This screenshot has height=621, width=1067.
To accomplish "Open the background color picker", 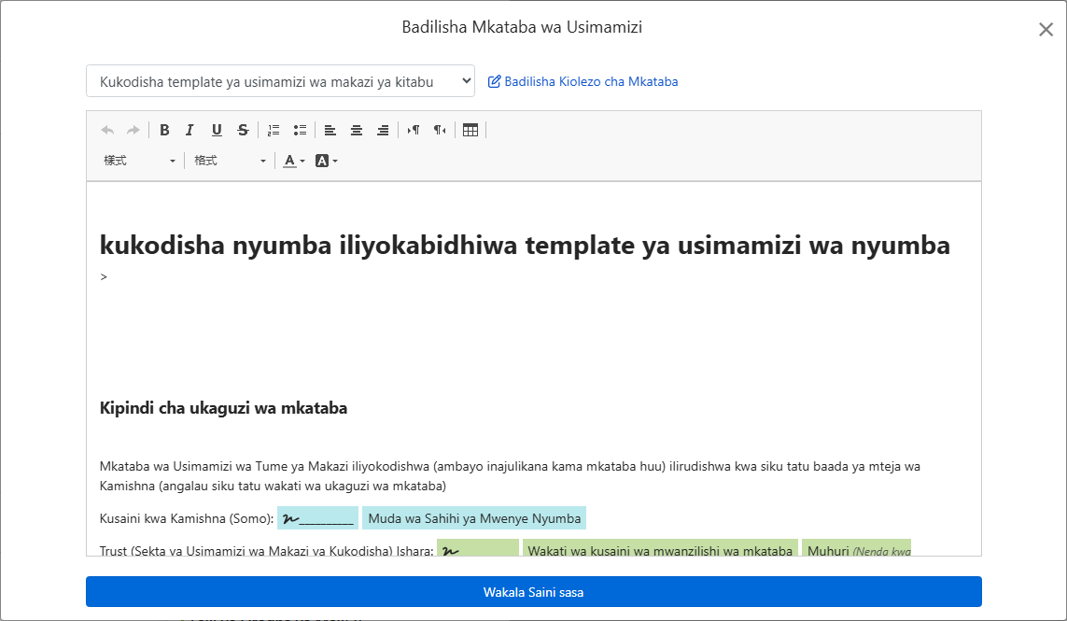I will click(327, 161).
